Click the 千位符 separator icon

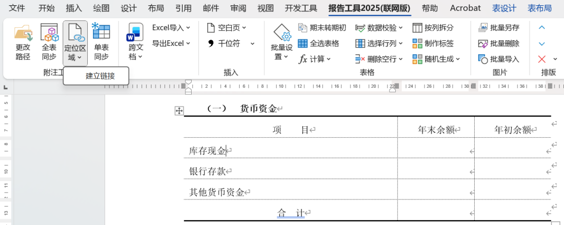point(211,43)
